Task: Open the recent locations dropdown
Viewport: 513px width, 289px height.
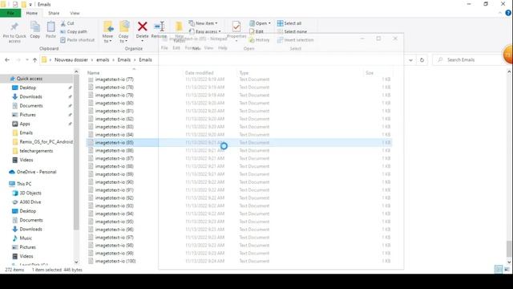Action: point(26,60)
